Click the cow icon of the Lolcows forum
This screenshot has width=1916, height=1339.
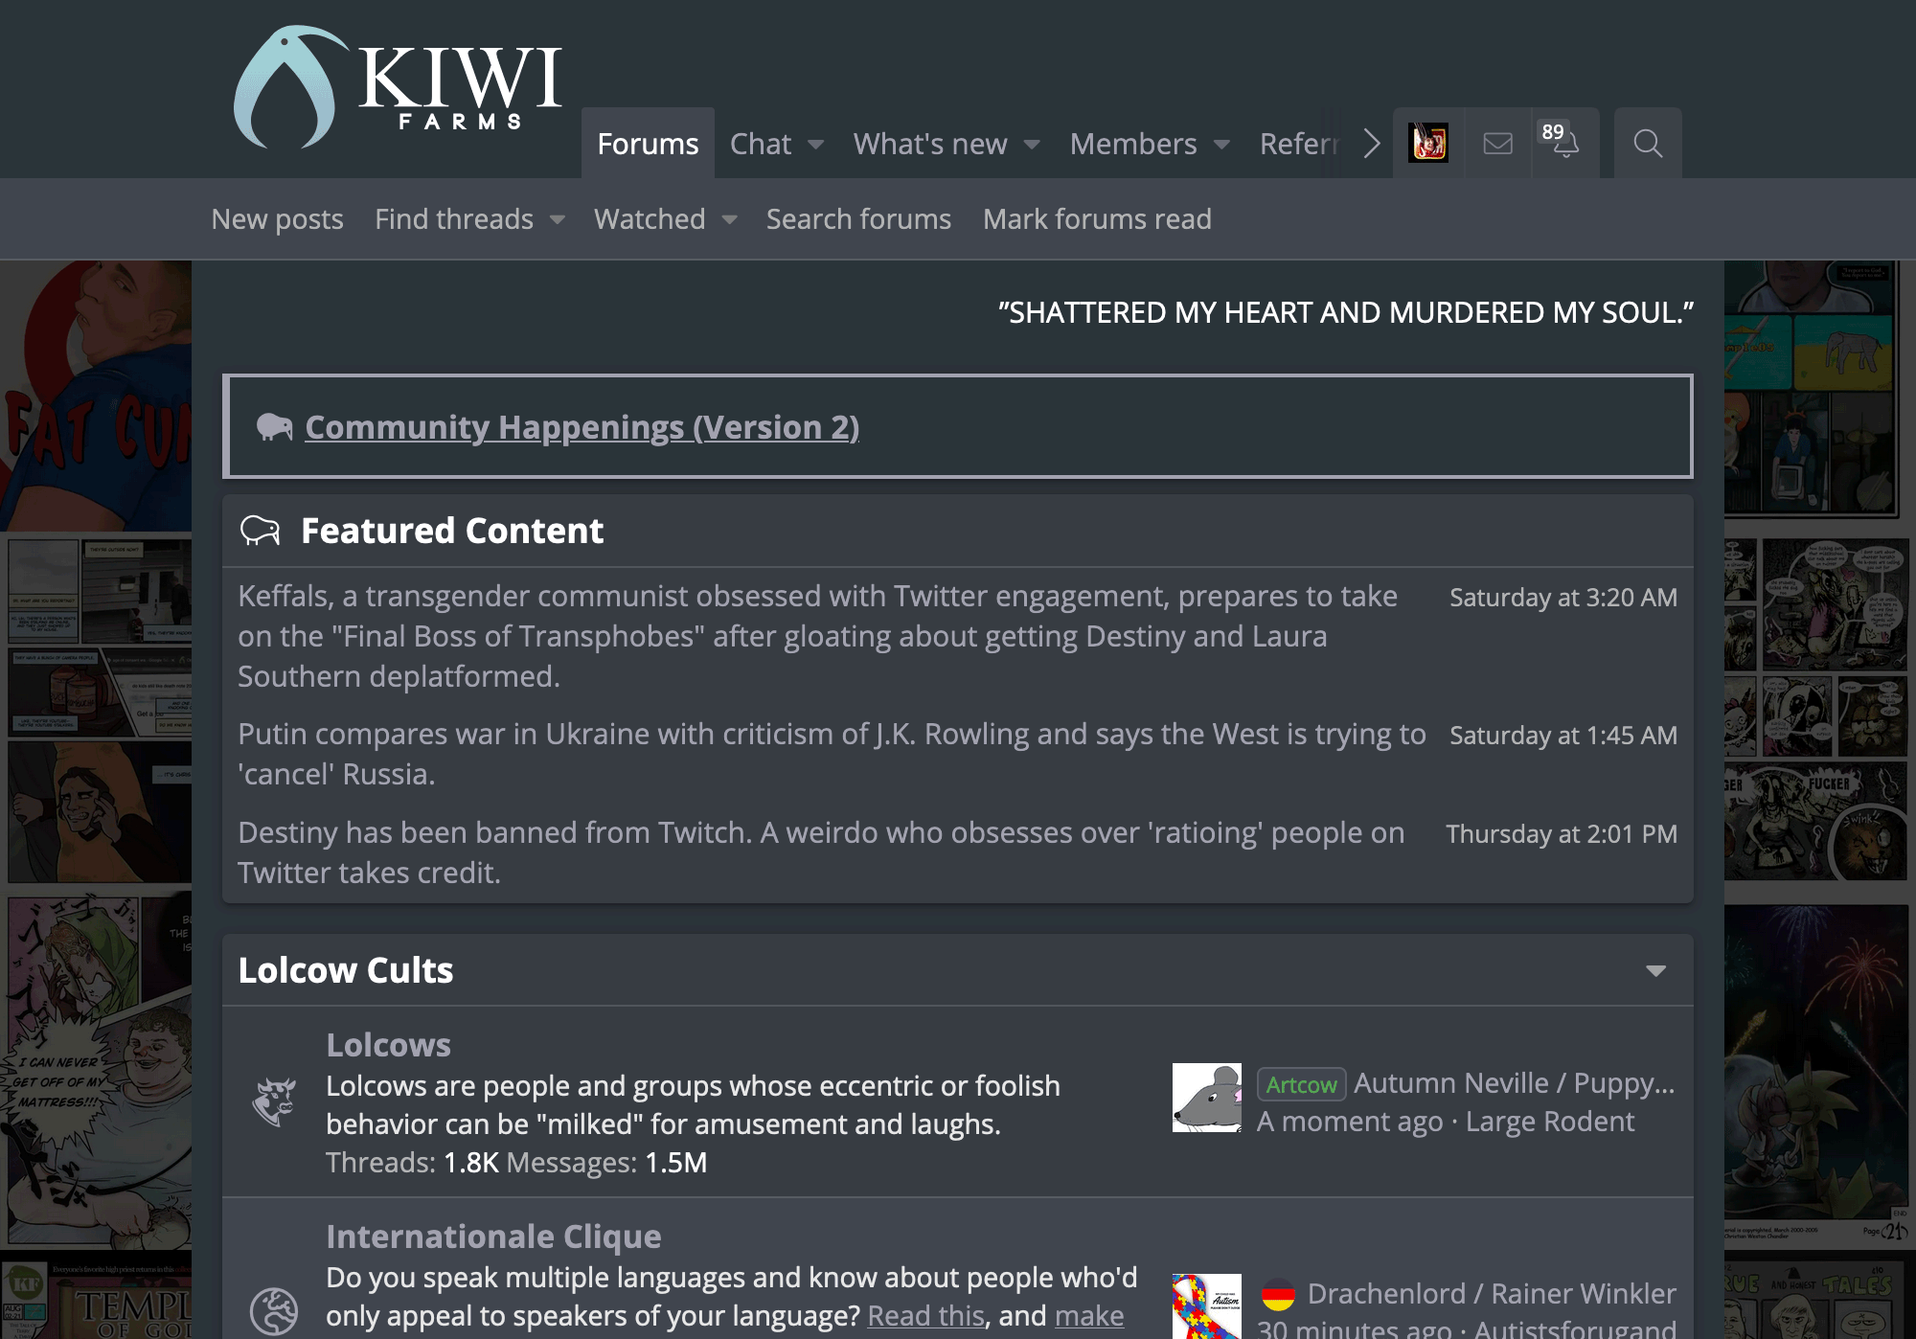[x=274, y=1101]
